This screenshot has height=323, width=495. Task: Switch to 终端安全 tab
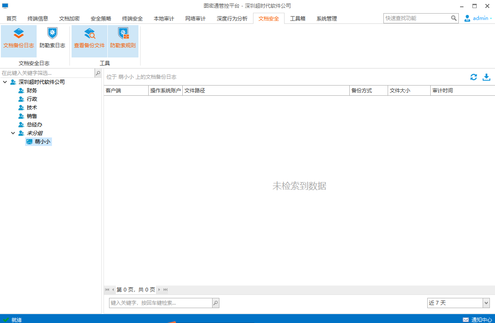pyautogui.click(x=132, y=19)
